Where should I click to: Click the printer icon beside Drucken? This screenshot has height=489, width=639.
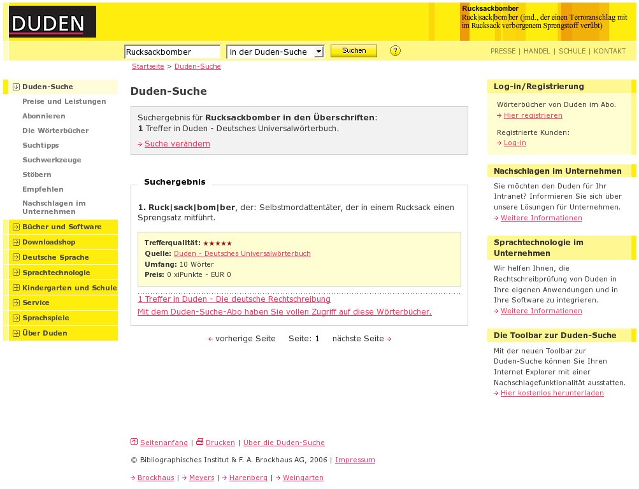199,442
